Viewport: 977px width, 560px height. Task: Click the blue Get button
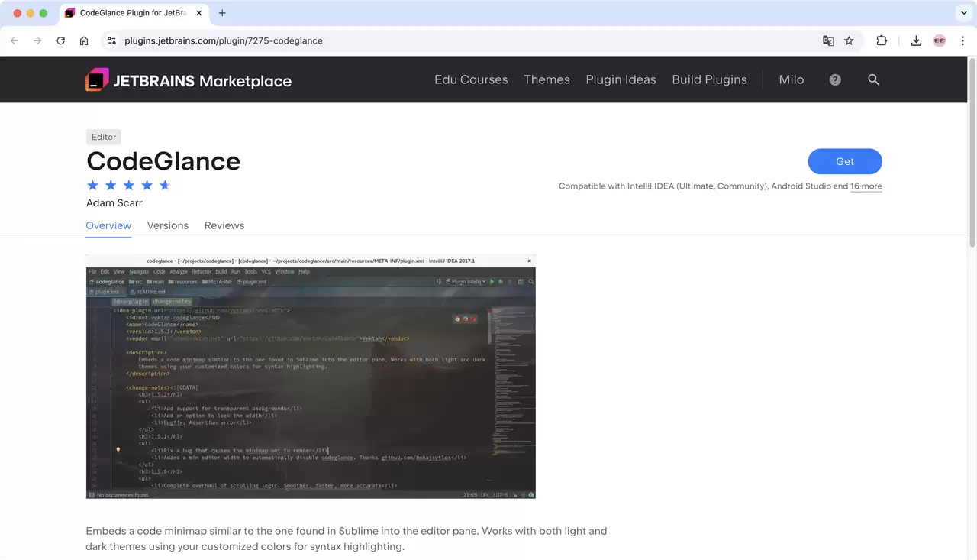pyautogui.click(x=845, y=161)
